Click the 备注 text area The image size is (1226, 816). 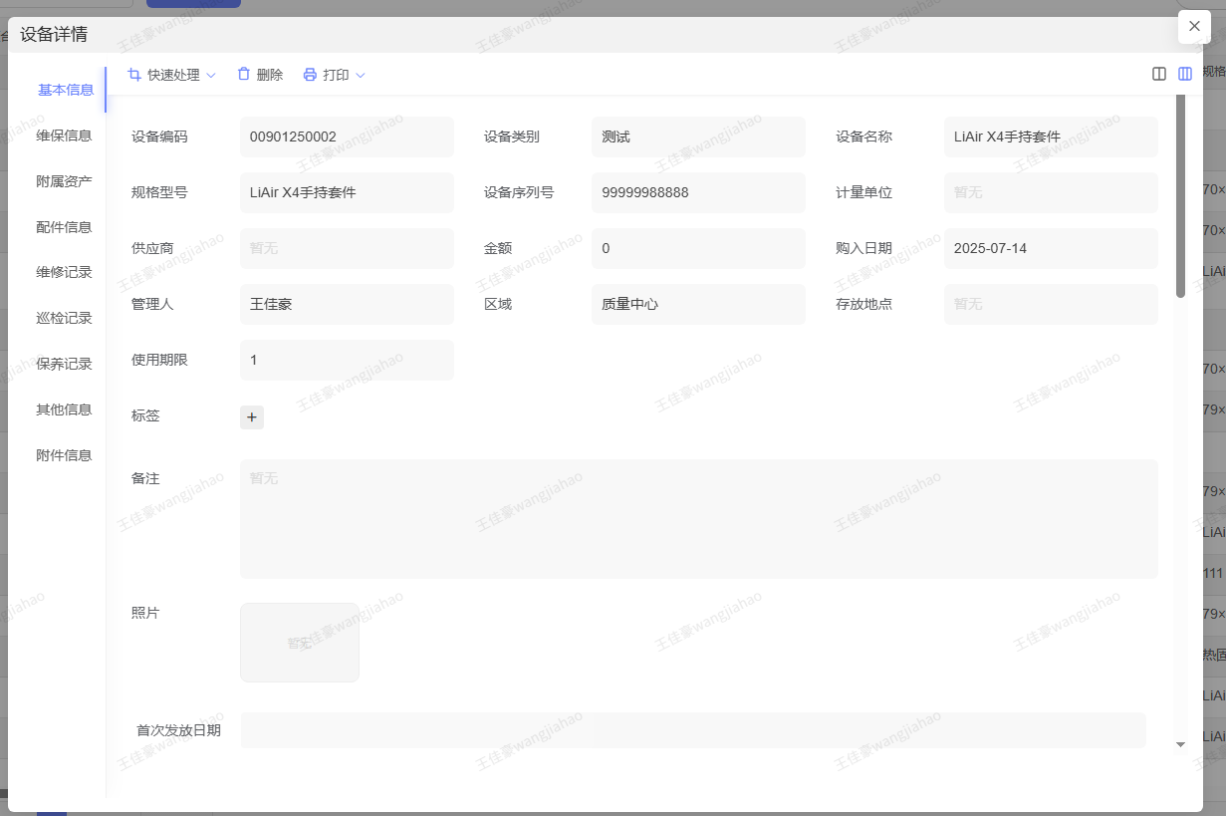698,518
